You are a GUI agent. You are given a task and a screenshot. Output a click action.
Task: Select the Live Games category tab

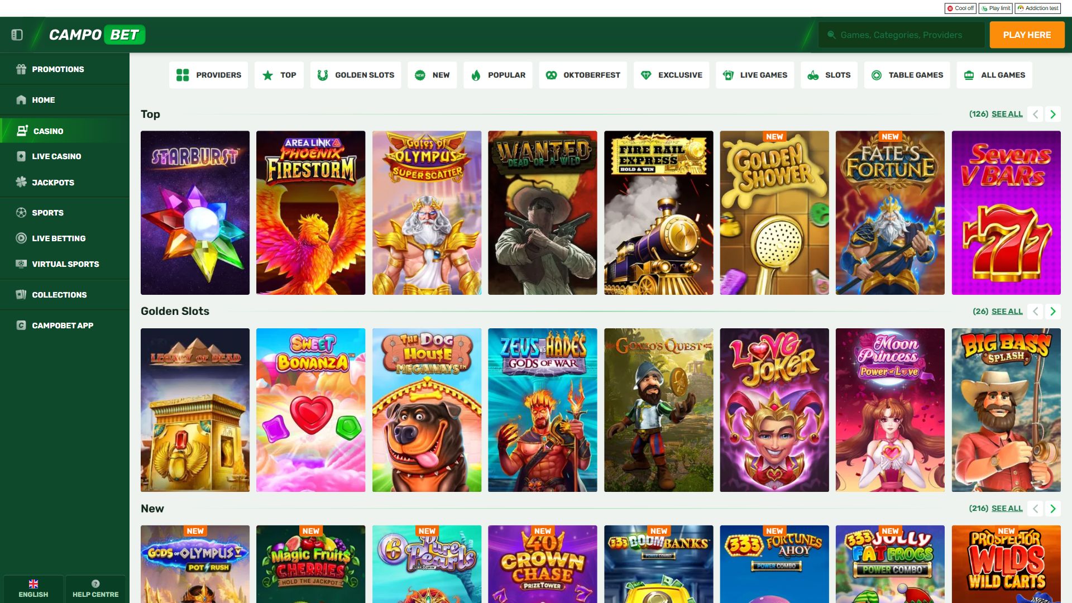coord(755,75)
